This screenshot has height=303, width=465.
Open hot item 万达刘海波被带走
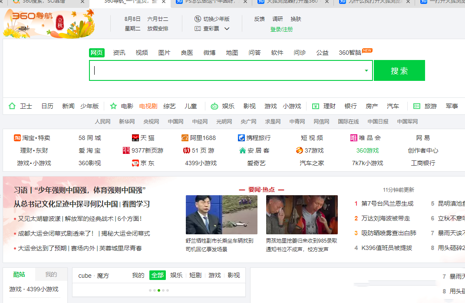click(x=386, y=218)
